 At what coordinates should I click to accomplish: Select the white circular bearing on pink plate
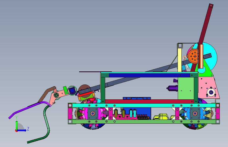pos(211,92)
